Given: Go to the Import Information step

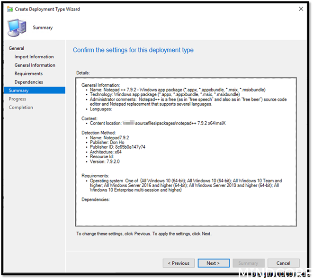Looking at the screenshot, I should (x=34, y=57).
